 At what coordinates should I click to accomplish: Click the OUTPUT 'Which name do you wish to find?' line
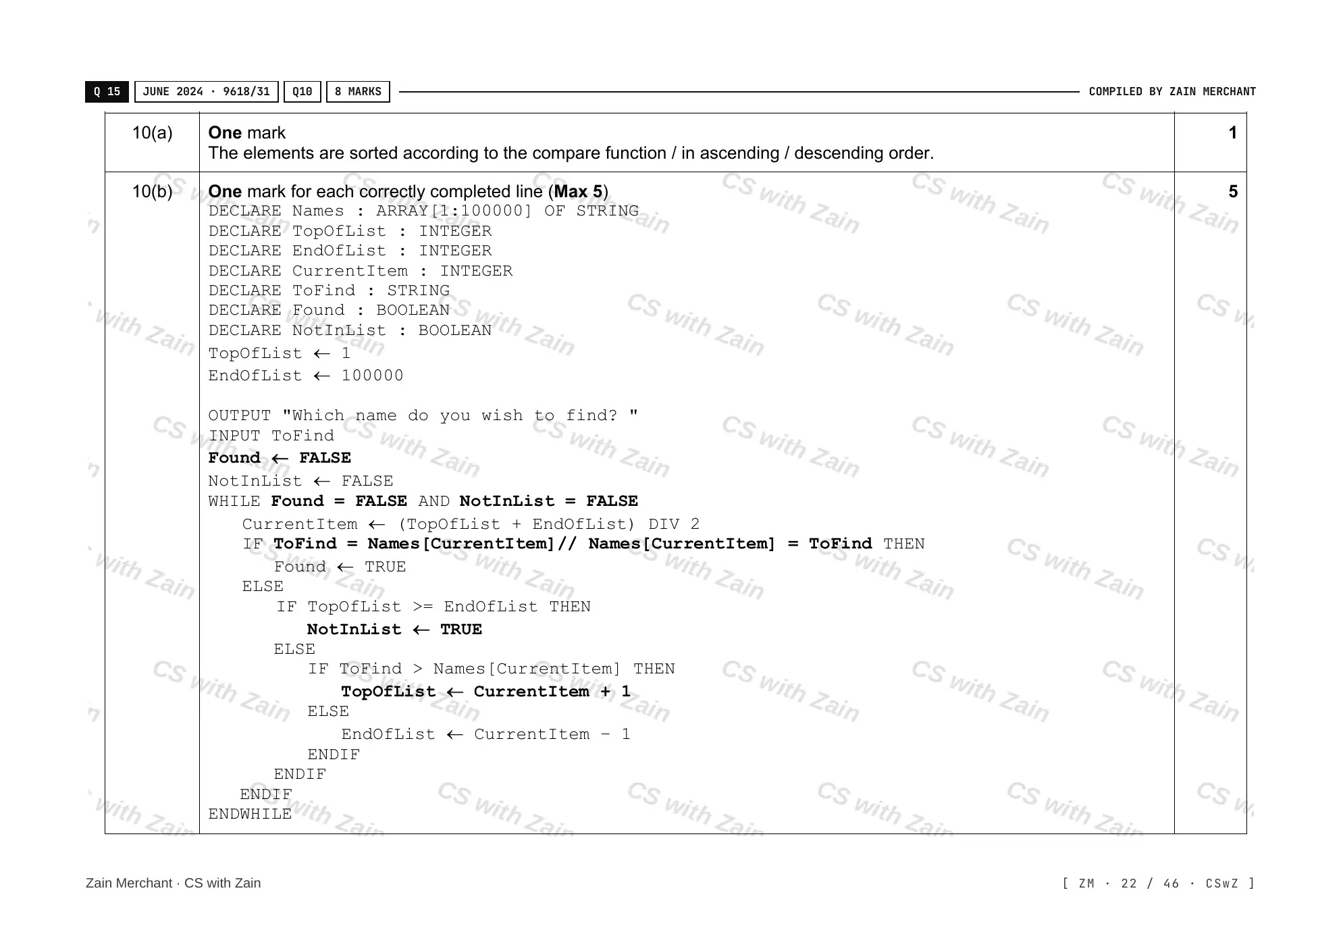click(423, 416)
